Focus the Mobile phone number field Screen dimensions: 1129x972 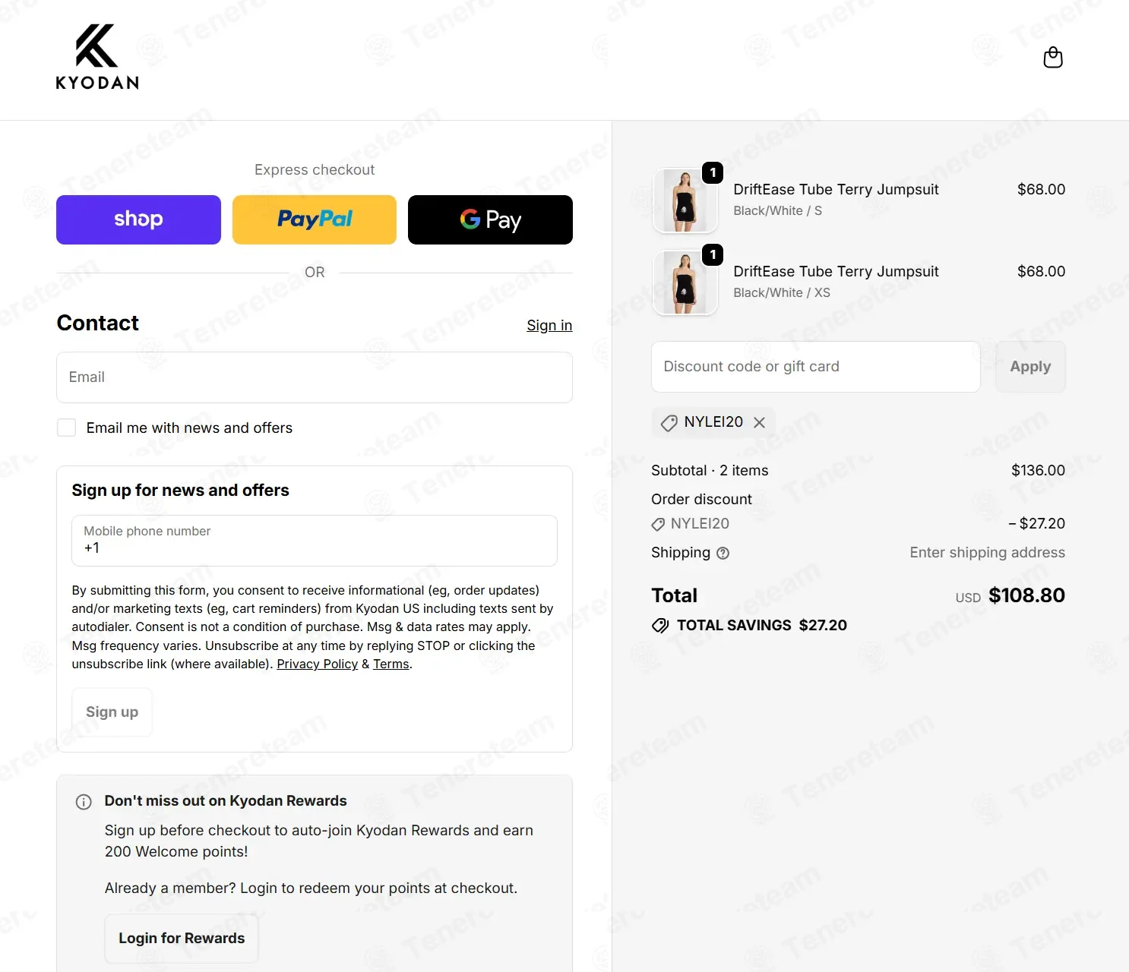coord(315,541)
